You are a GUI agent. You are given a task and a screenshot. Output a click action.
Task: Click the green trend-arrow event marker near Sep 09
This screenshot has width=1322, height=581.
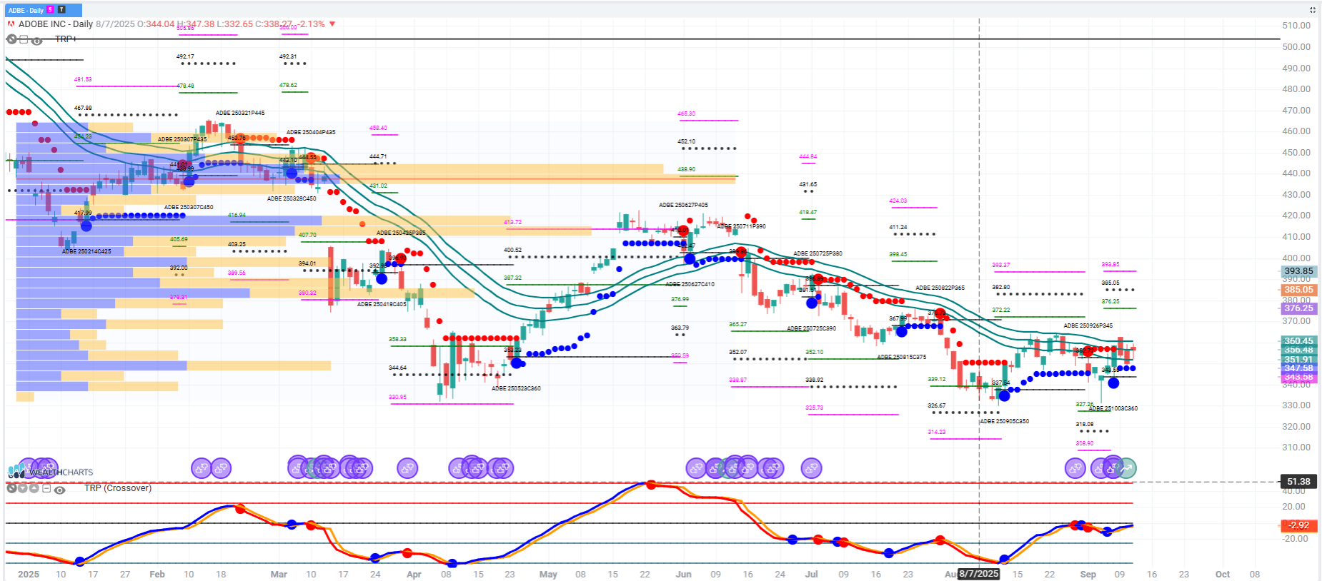[1126, 468]
